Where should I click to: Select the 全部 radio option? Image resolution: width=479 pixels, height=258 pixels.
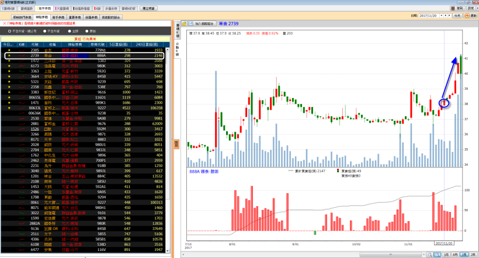tap(71, 30)
